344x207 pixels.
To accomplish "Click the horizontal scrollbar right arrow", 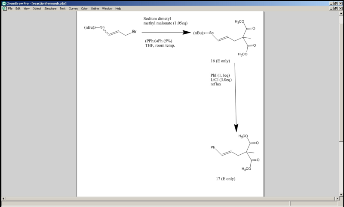I will [337, 198].
